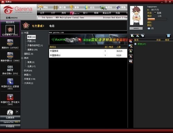The height and width of the screenshot is (133, 173).
Task: Open the dropdown arrow beside round game icon
Action: [x=17, y=112]
